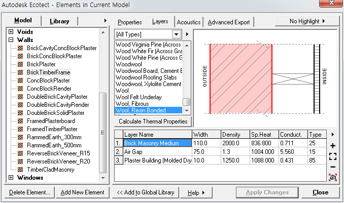Click the red camera snapshot icon

click(333, 177)
